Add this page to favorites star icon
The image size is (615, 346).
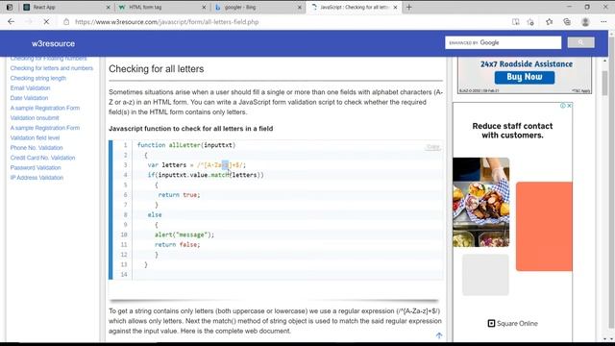[530, 22]
